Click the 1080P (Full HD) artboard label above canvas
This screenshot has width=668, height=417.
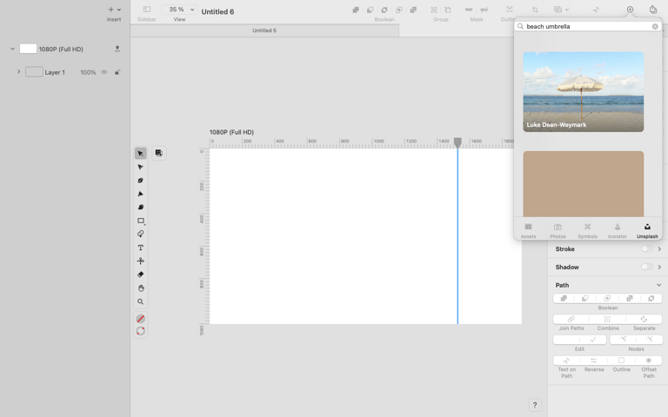coord(231,132)
